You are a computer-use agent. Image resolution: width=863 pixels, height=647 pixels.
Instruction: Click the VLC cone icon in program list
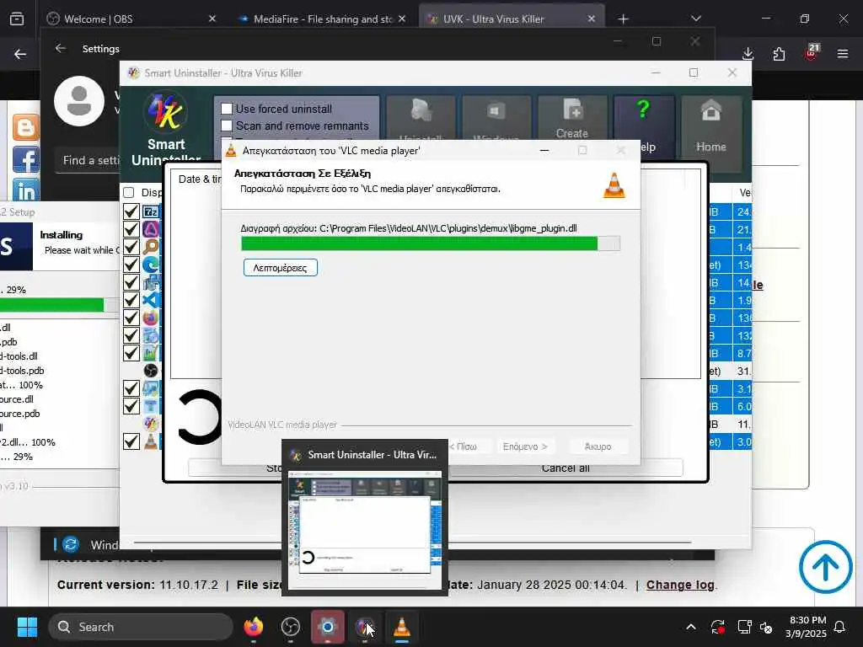pyautogui.click(x=151, y=441)
